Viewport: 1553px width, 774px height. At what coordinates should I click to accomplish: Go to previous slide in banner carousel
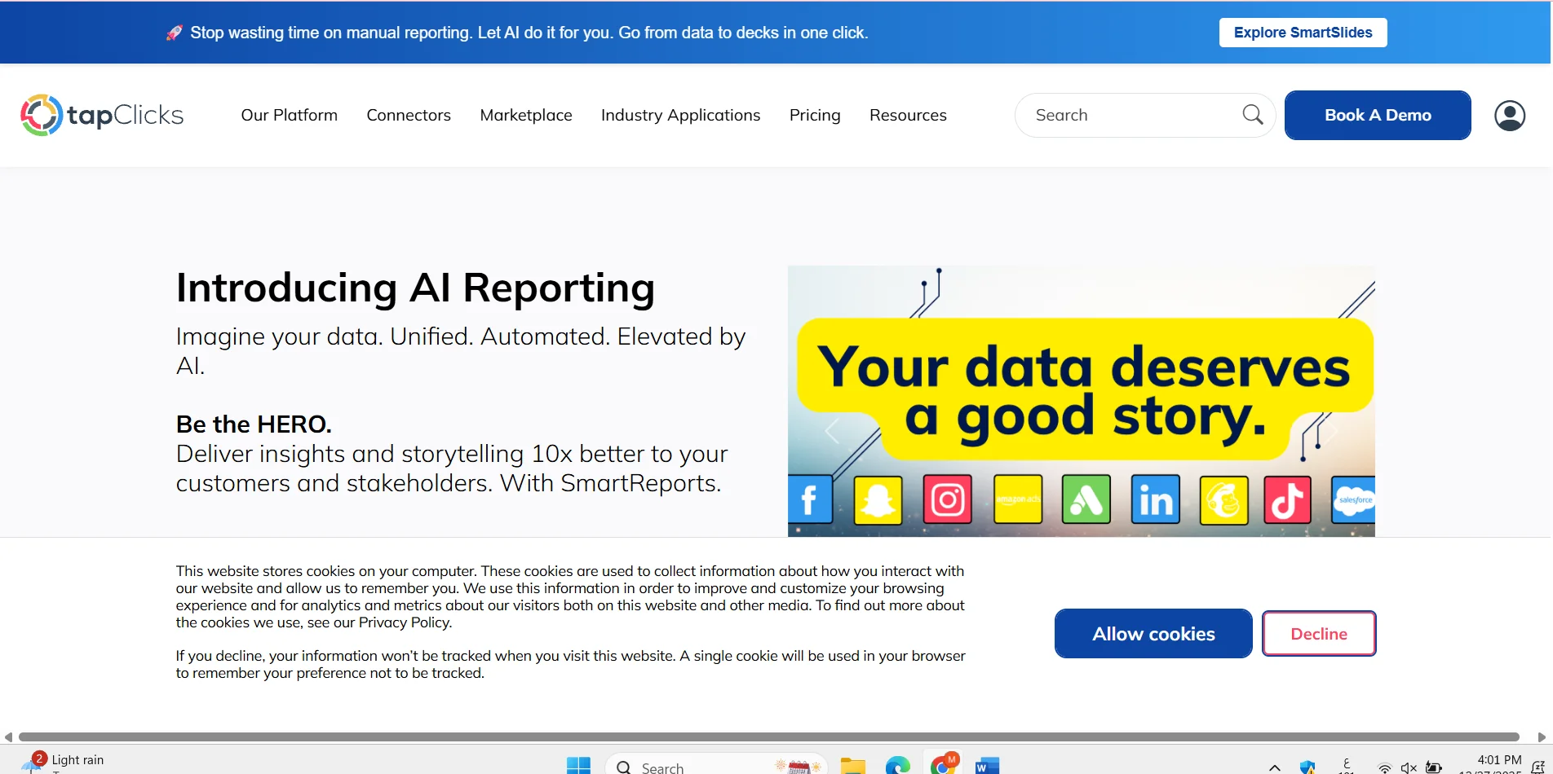832,430
